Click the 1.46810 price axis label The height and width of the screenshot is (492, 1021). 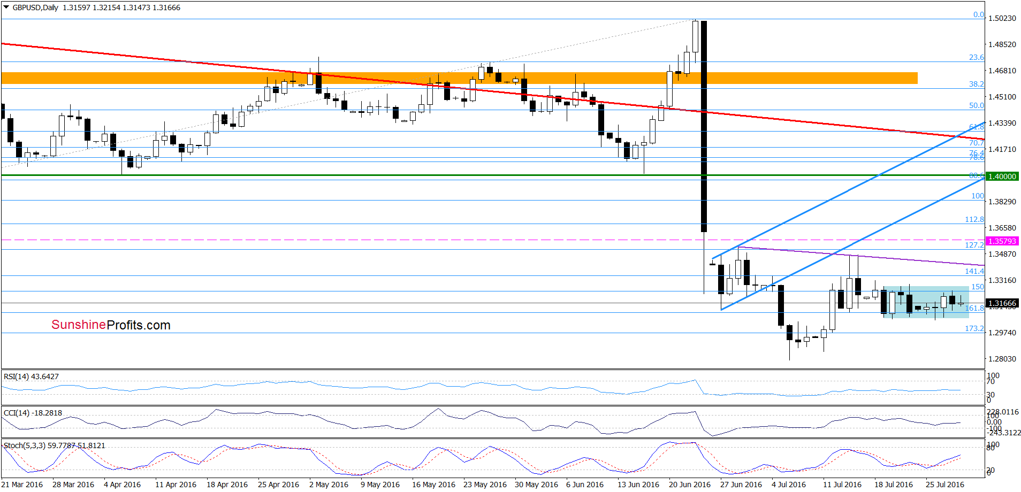[1002, 71]
